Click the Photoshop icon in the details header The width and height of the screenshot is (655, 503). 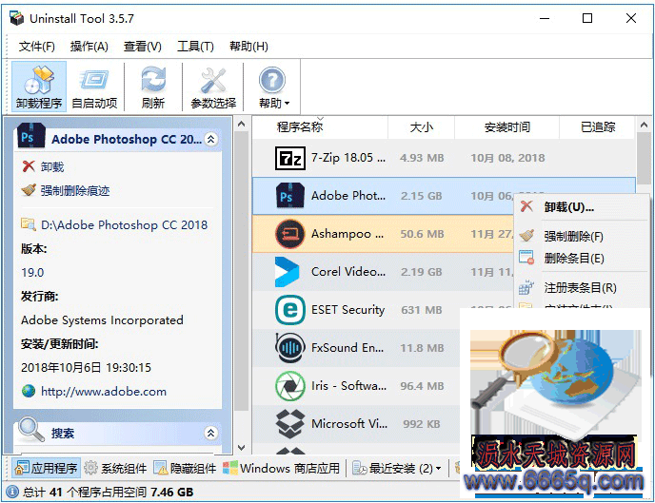[31, 136]
